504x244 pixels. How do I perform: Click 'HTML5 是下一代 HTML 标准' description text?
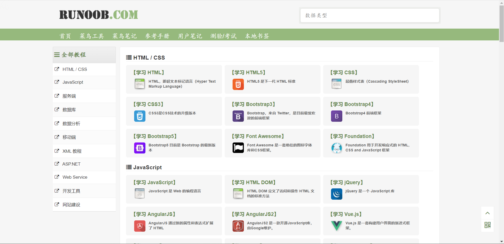click(x=271, y=81)
